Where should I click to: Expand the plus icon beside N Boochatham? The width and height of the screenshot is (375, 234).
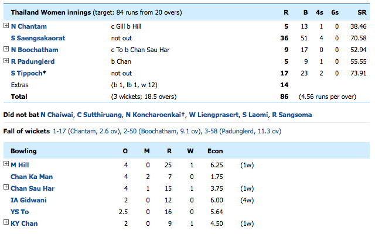(6, 50)
